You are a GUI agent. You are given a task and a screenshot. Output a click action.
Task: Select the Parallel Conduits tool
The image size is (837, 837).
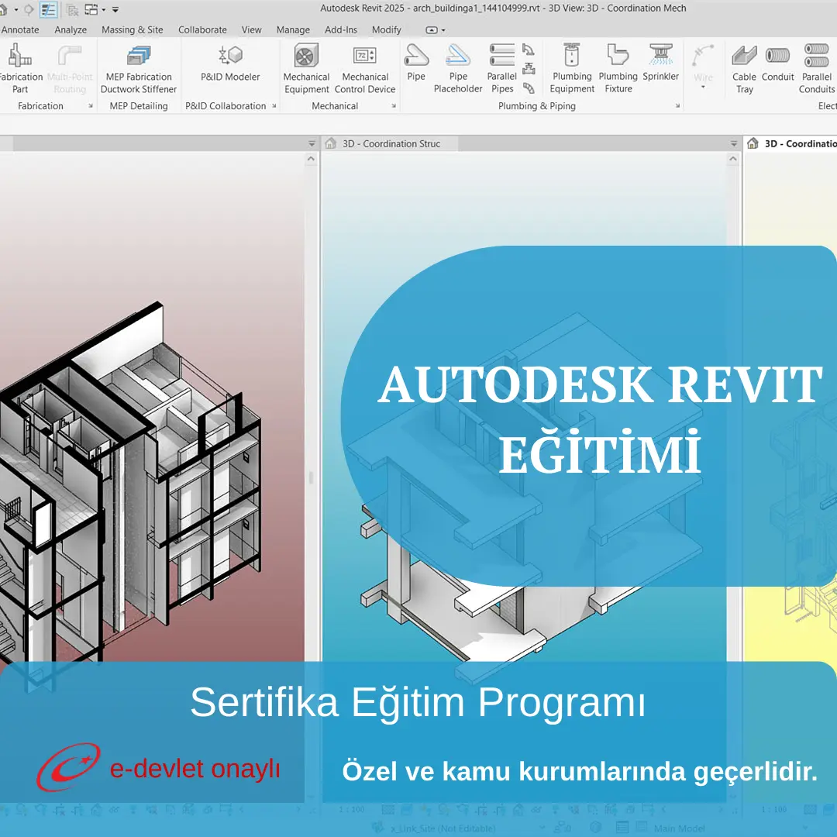point(817,69)
